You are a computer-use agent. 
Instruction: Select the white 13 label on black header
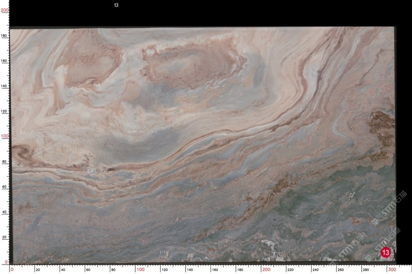(116, 5)
